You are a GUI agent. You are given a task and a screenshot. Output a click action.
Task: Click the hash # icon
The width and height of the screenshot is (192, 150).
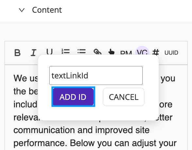pos(156,52)
